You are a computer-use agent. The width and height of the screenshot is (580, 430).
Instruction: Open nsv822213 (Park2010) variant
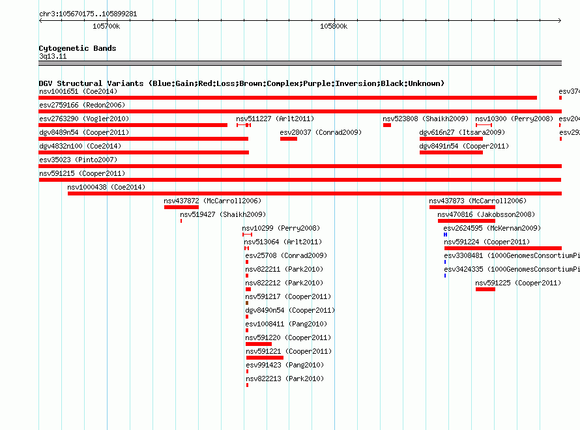point(285,379)
